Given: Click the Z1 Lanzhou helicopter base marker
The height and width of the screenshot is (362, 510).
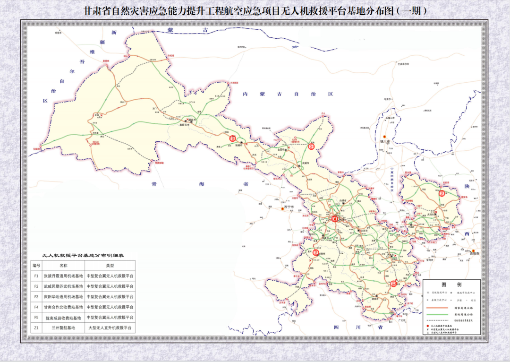Looking at the screenshot, I should (x=334, y=219).
